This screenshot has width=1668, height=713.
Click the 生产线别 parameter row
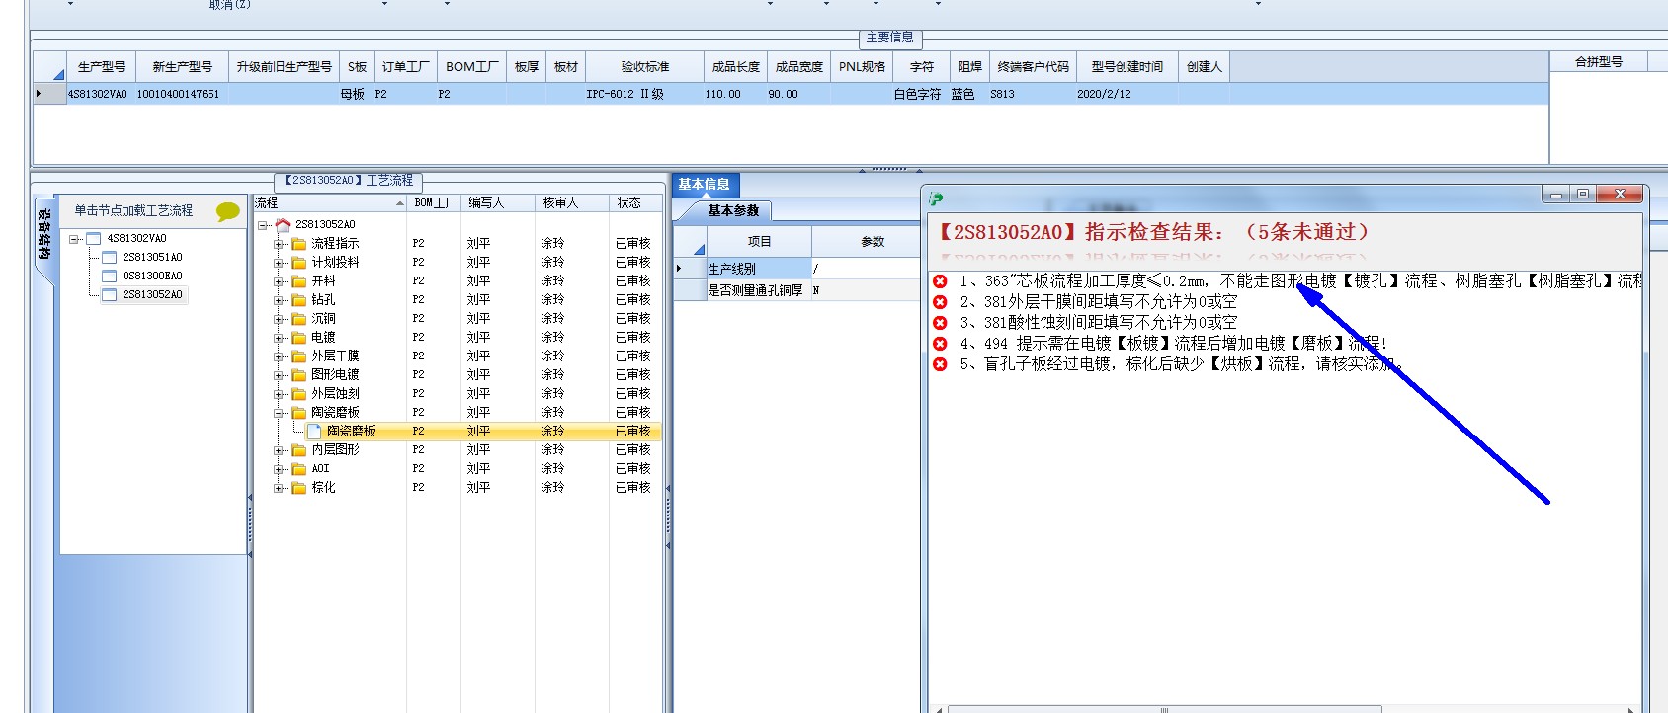tap(795, 269)
